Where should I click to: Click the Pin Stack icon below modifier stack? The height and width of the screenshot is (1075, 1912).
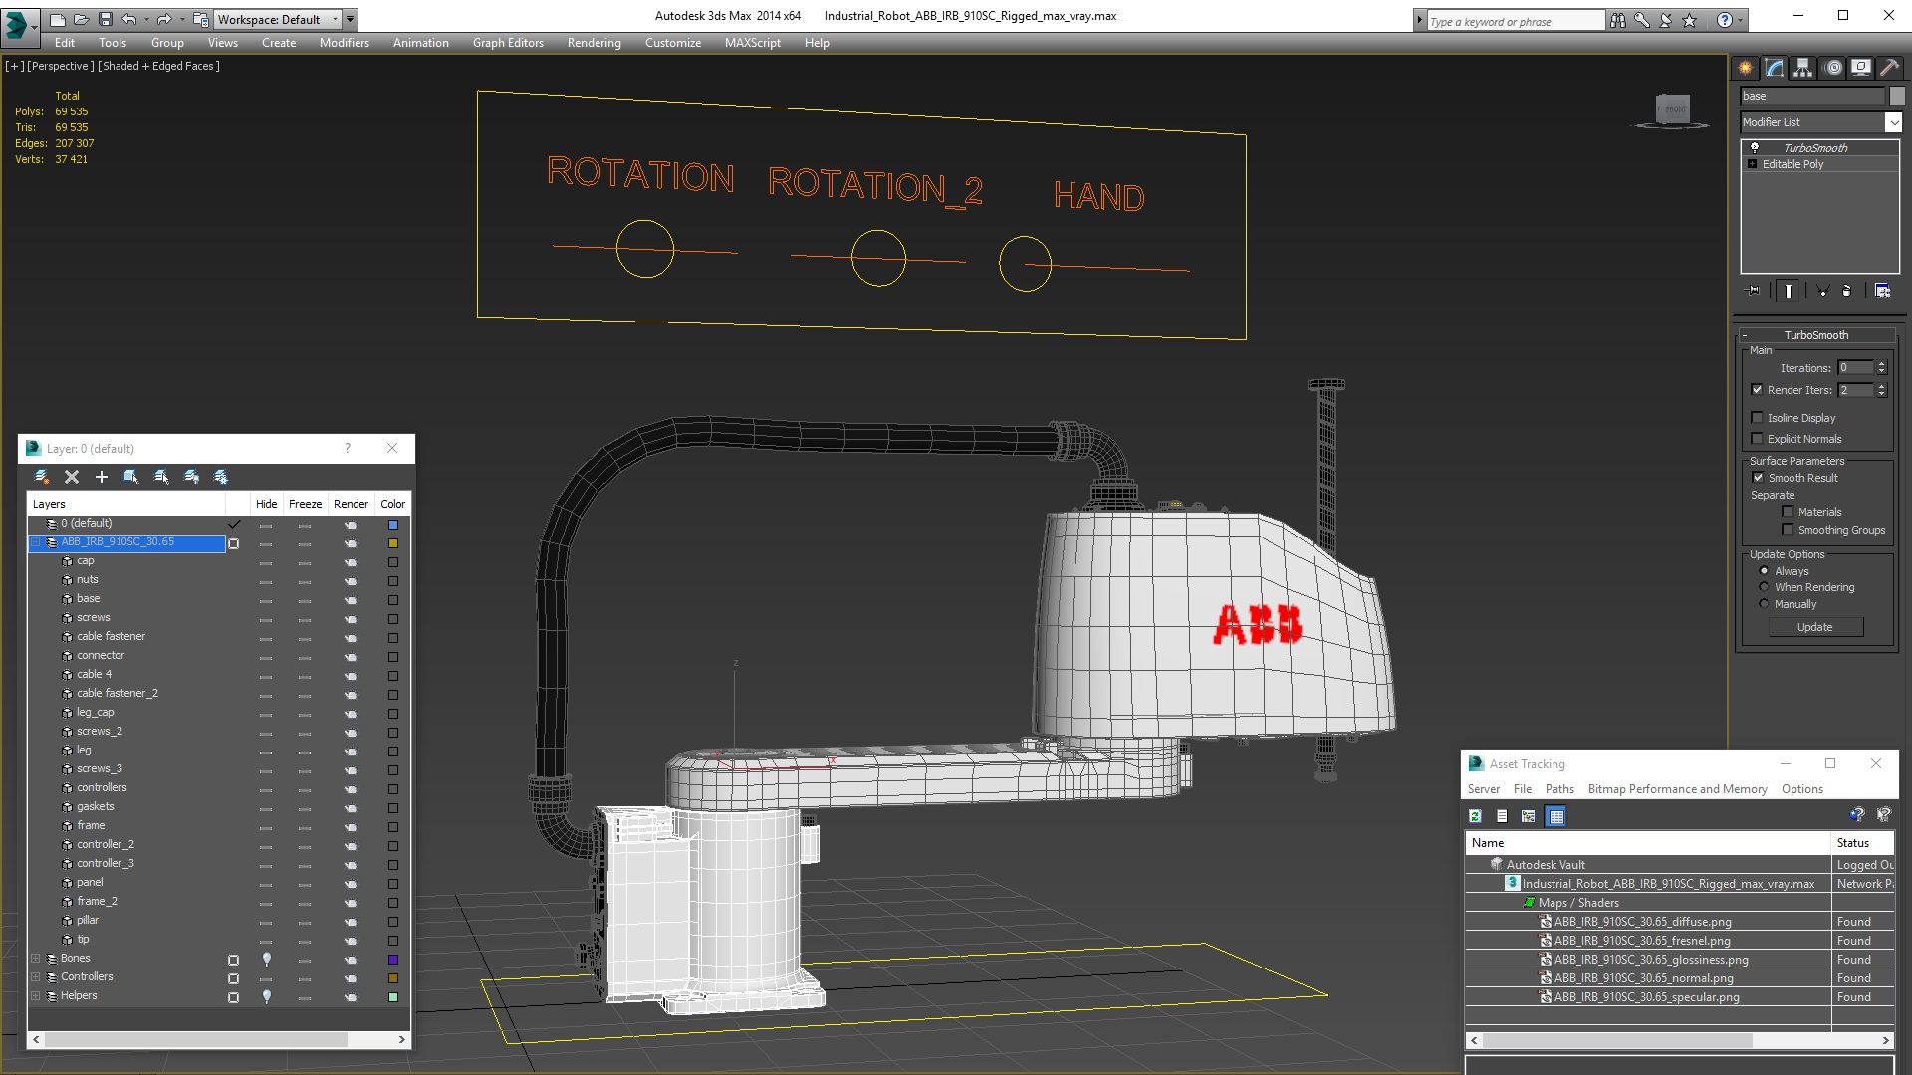(x=1754, y=291)
